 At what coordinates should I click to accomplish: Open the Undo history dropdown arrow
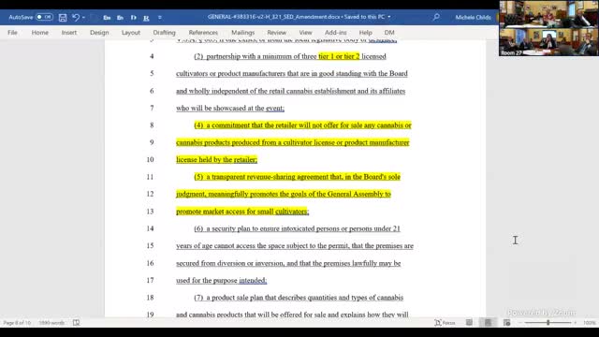tap(83, 17)
